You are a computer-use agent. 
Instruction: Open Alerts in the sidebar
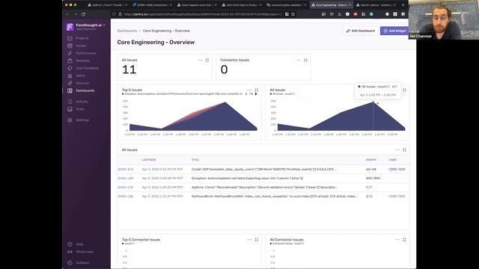80,75
